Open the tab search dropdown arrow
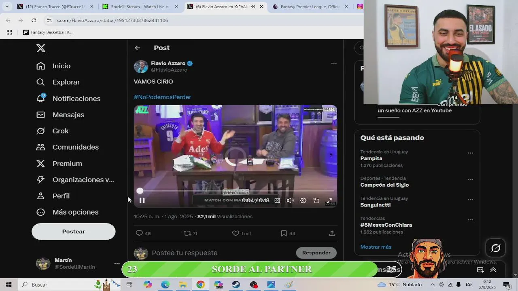This screenshot has height=291, width=518. click(x=7, y=6)
